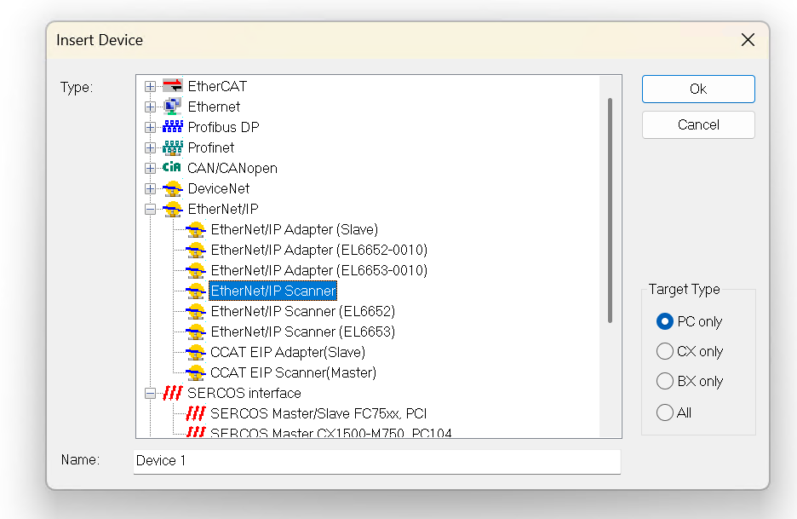
Task: Click the DeviceNet icon
Action: (x=173, y=188)
